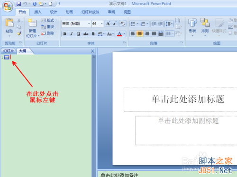Open the font color dropdown arrow

(x=124, y=34)
